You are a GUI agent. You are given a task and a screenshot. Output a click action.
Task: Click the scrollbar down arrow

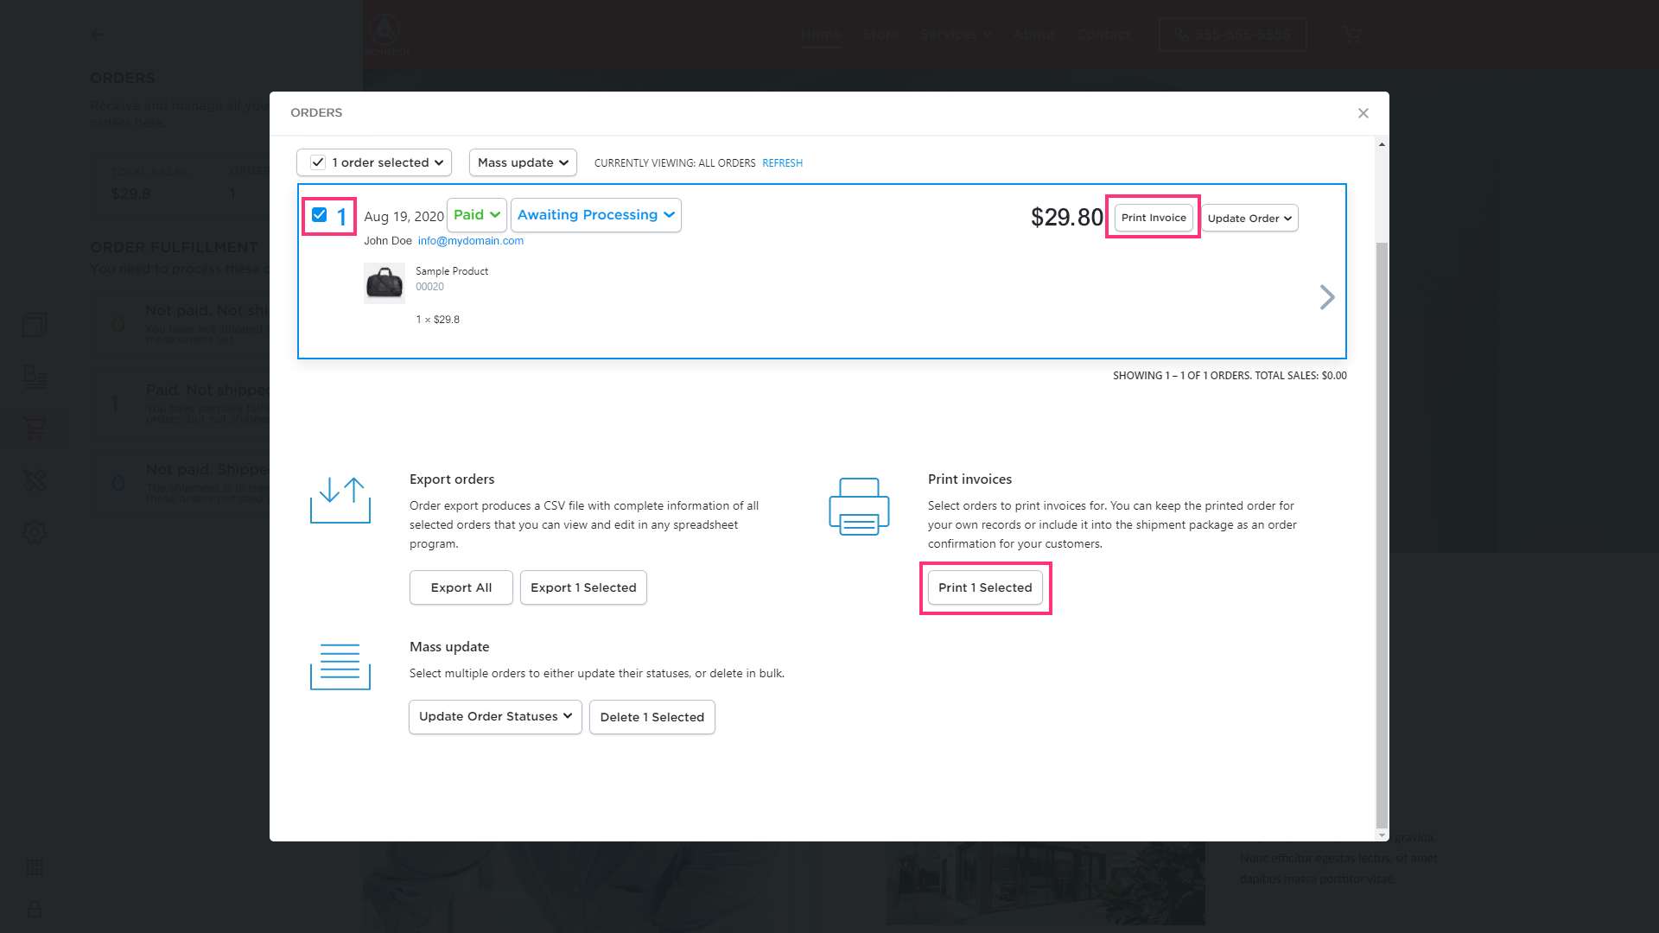(1382, 835)
